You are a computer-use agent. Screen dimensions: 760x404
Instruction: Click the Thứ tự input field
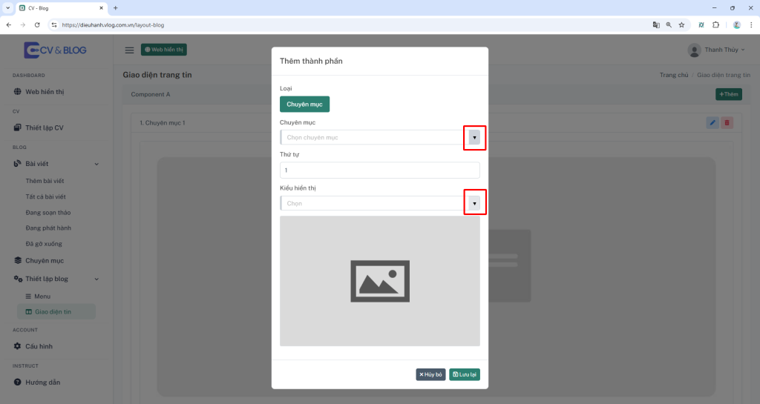coord(379,170)
